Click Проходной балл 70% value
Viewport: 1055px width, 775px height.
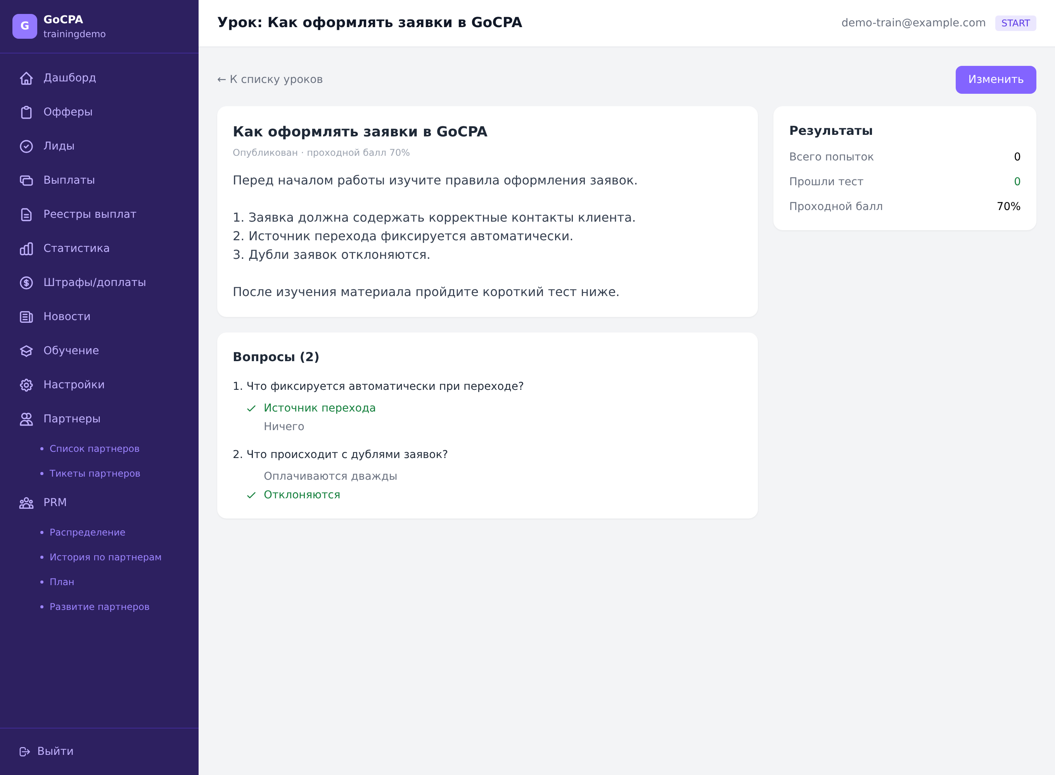[1008, 207]
